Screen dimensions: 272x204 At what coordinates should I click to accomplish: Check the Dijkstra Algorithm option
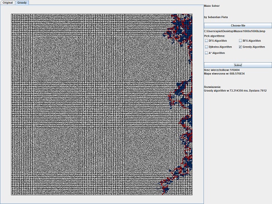pyautogui.click(x=207, y=47)
